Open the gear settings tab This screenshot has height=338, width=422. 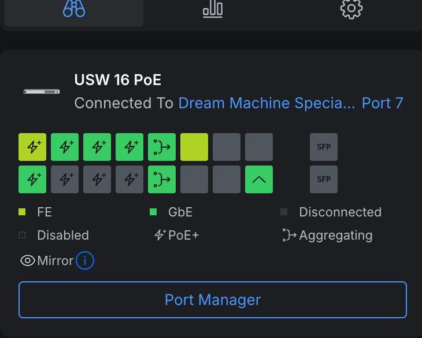(351, 9)
